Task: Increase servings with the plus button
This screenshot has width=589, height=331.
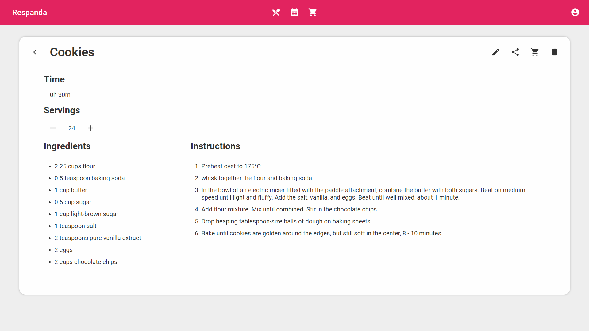Action: pos(90,128)
